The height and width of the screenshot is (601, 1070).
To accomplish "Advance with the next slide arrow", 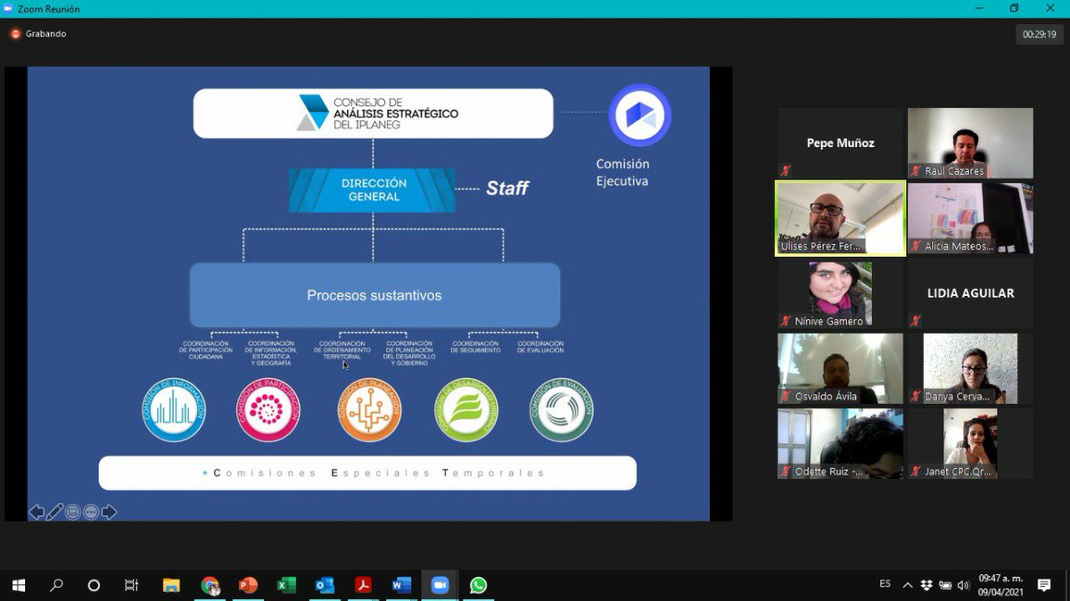I will [109, 512].
